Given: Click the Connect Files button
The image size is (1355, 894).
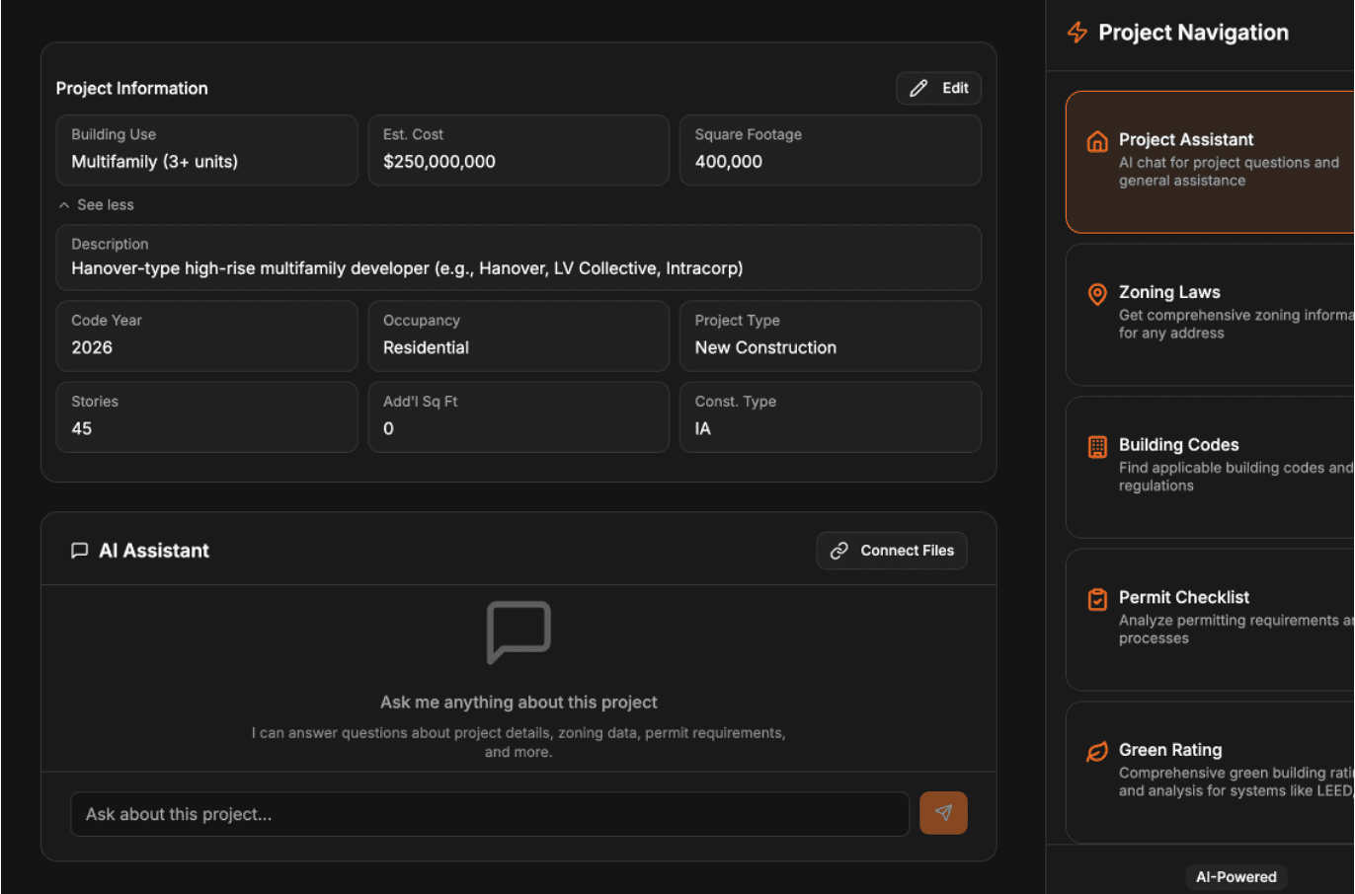Looking at the screenshot, I should pos(891,551).
